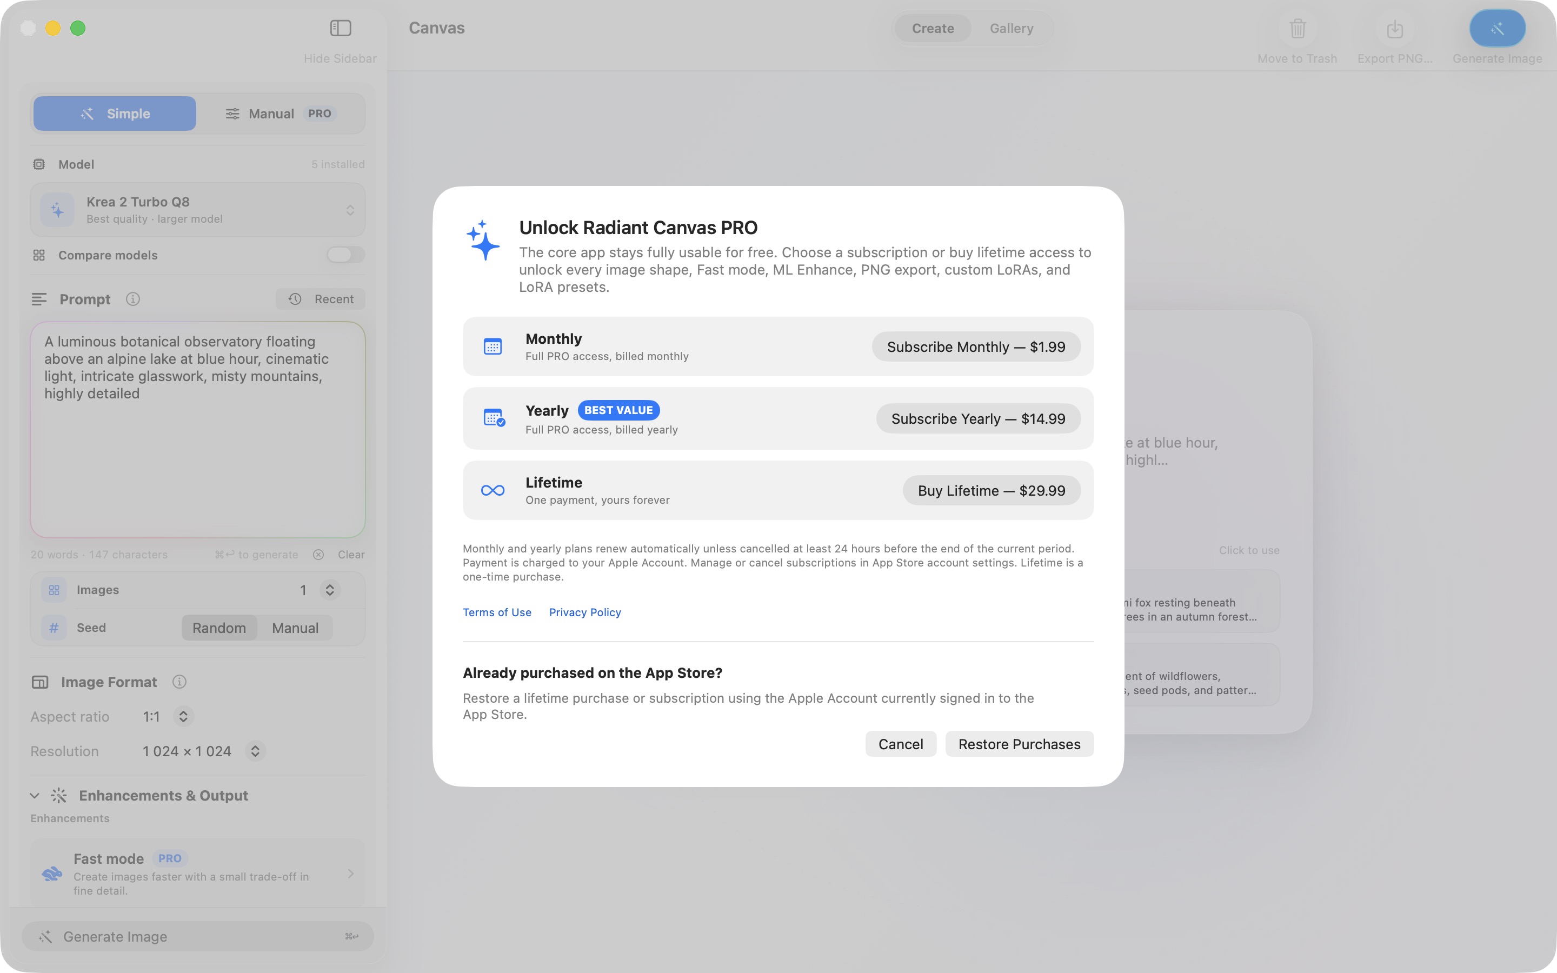Open the Krea 2 Turbo Q8 model dropdown
The height and width of the screenshot is (973, 1557).
tap(197, 210)
